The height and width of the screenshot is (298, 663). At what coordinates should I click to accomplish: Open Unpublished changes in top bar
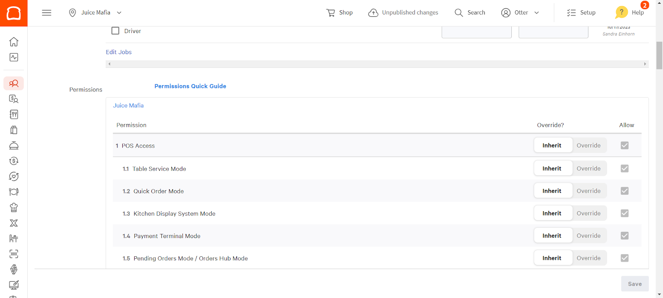coord(403,13)
